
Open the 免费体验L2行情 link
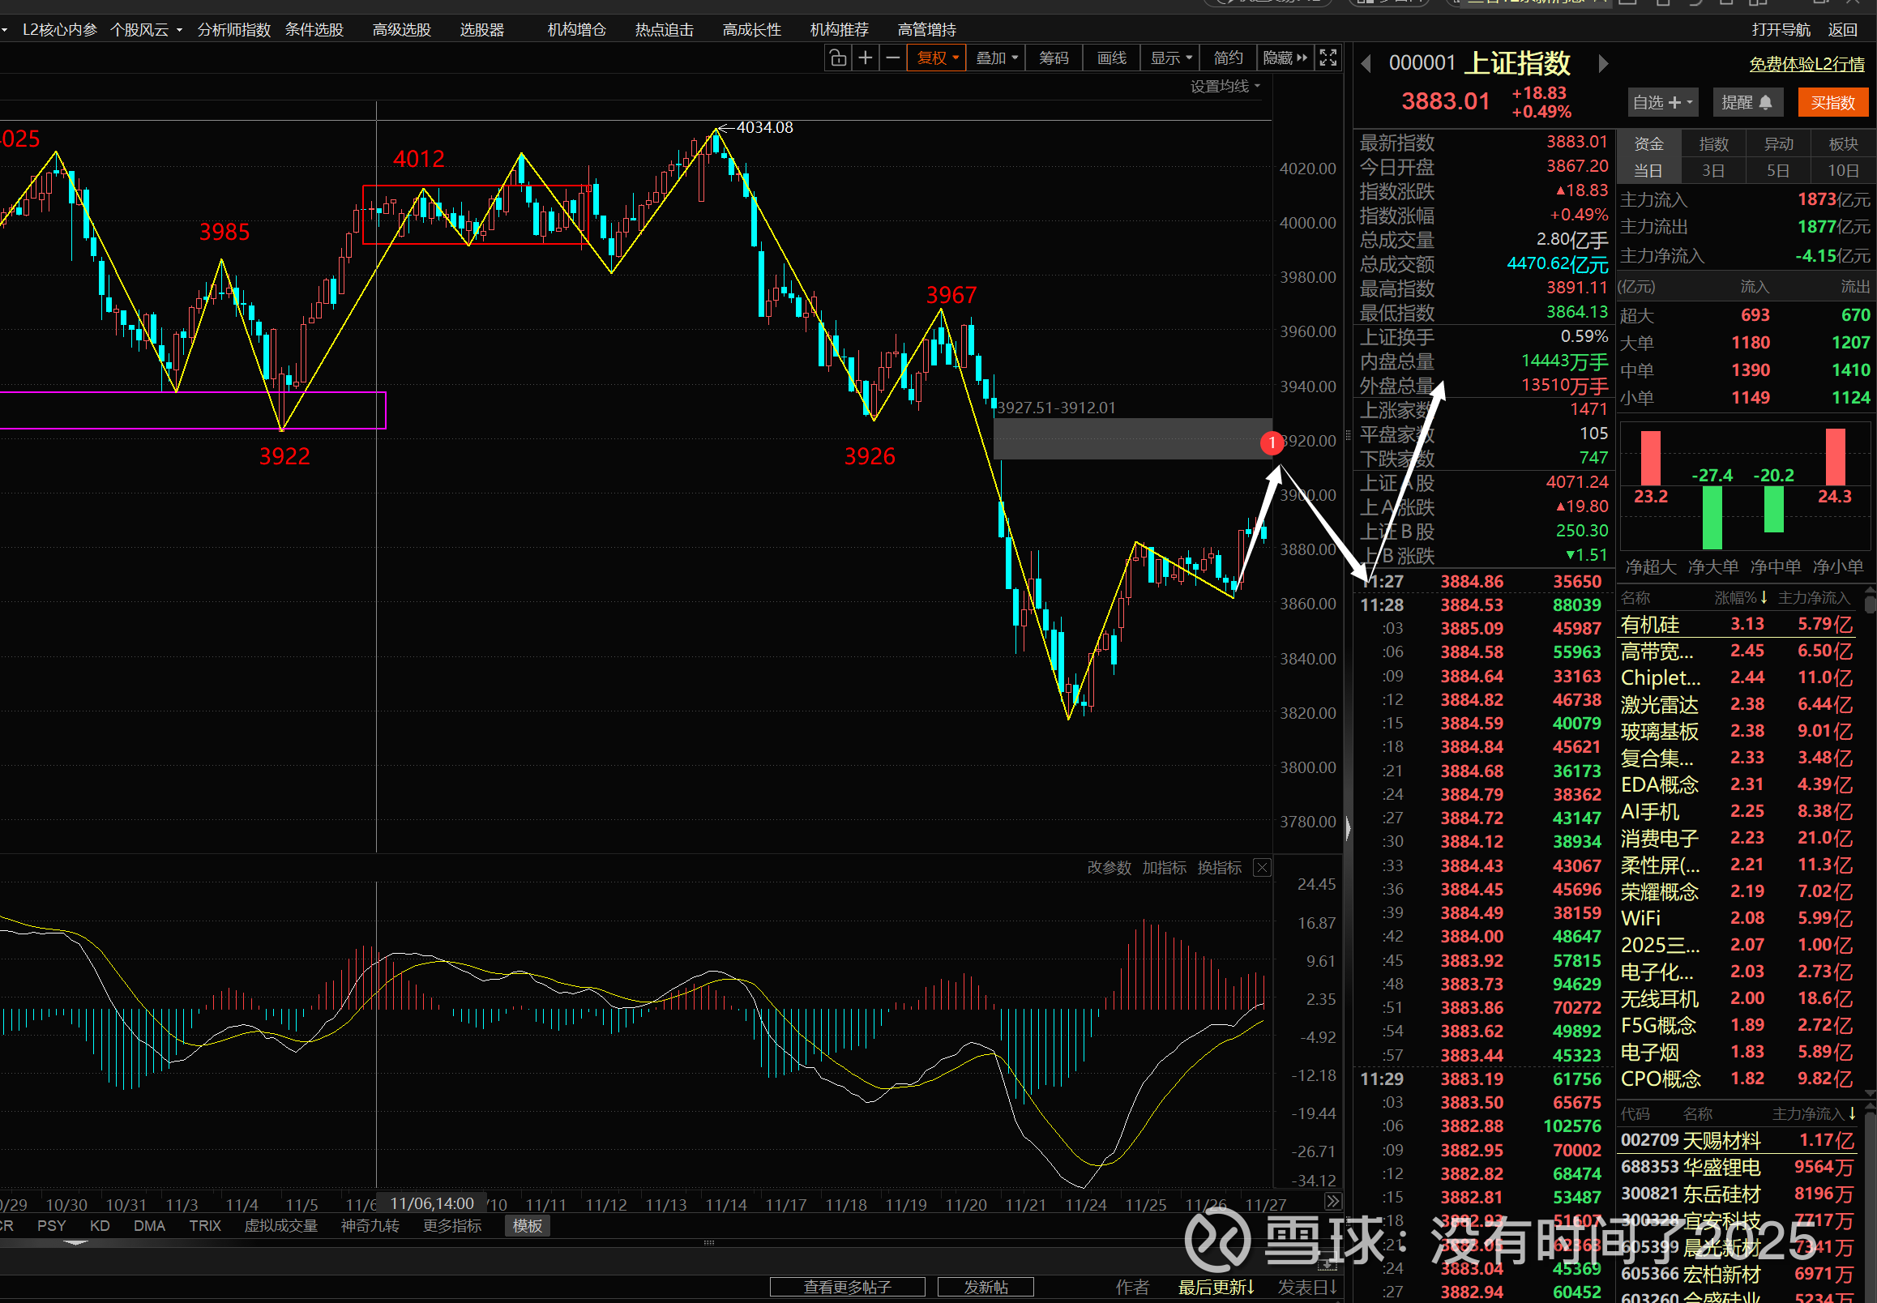click(1806, 65)
